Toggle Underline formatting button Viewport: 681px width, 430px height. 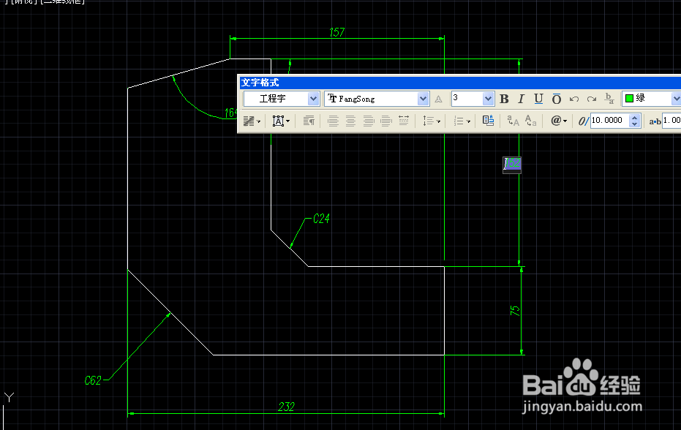click(538, 99)
